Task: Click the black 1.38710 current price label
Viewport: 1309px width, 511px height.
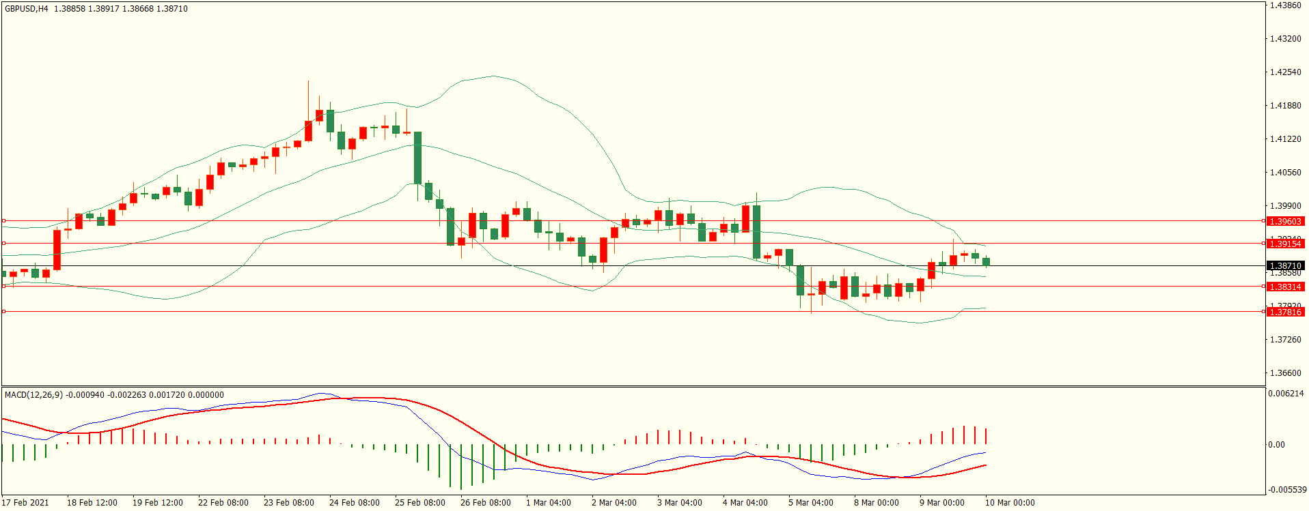Action: point(1285,266)
